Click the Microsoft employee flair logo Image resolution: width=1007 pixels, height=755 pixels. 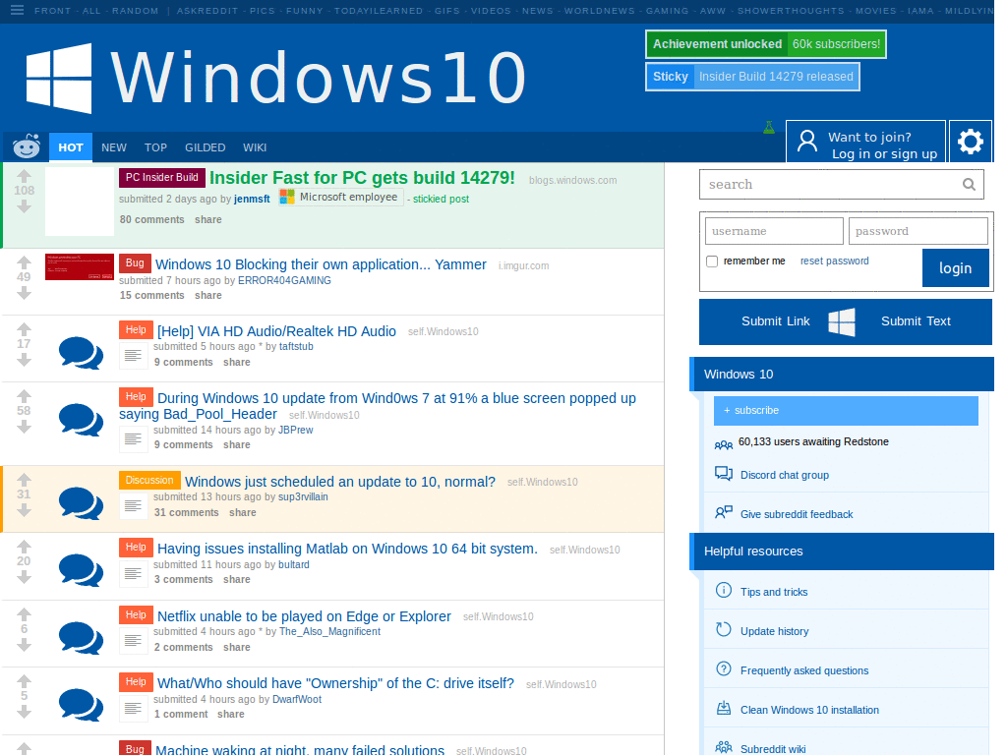[x=287, y=197]
